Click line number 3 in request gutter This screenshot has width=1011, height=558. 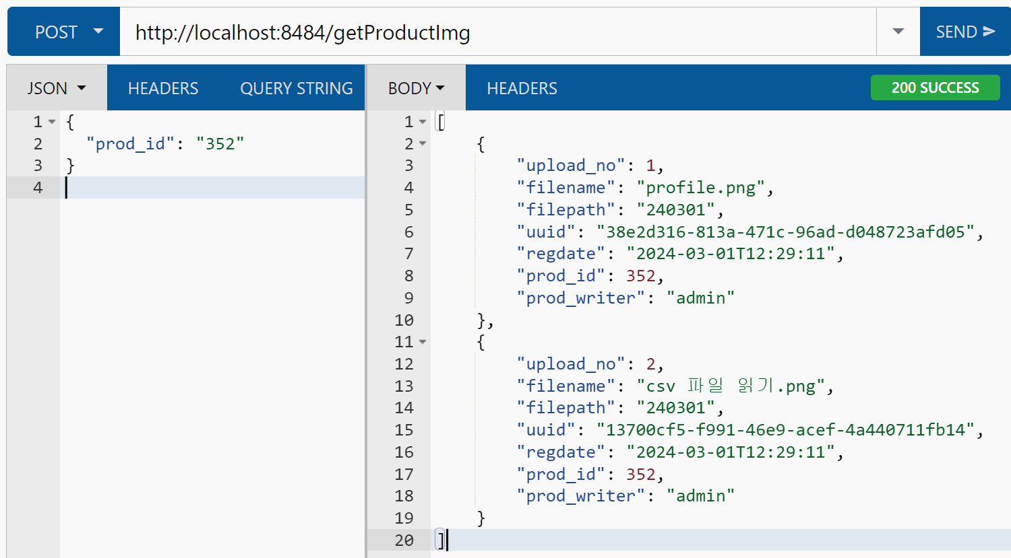[x=38, y=166]
